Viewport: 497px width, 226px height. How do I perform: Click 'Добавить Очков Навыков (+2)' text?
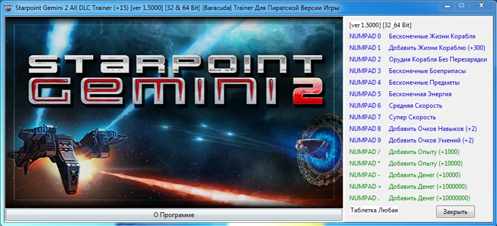coord(433,129)
